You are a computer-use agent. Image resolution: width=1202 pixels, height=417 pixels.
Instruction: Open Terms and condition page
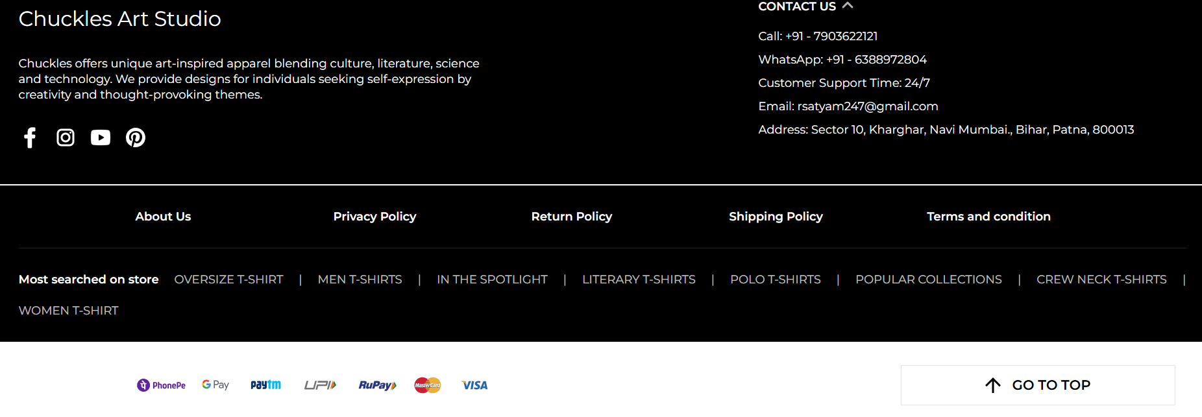tap(988, 217)
